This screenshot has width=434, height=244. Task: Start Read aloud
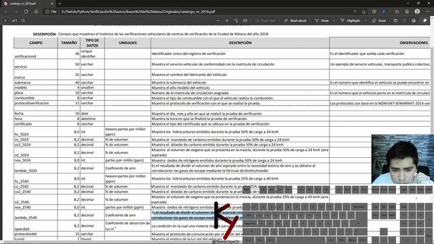(x=295, y=20)
